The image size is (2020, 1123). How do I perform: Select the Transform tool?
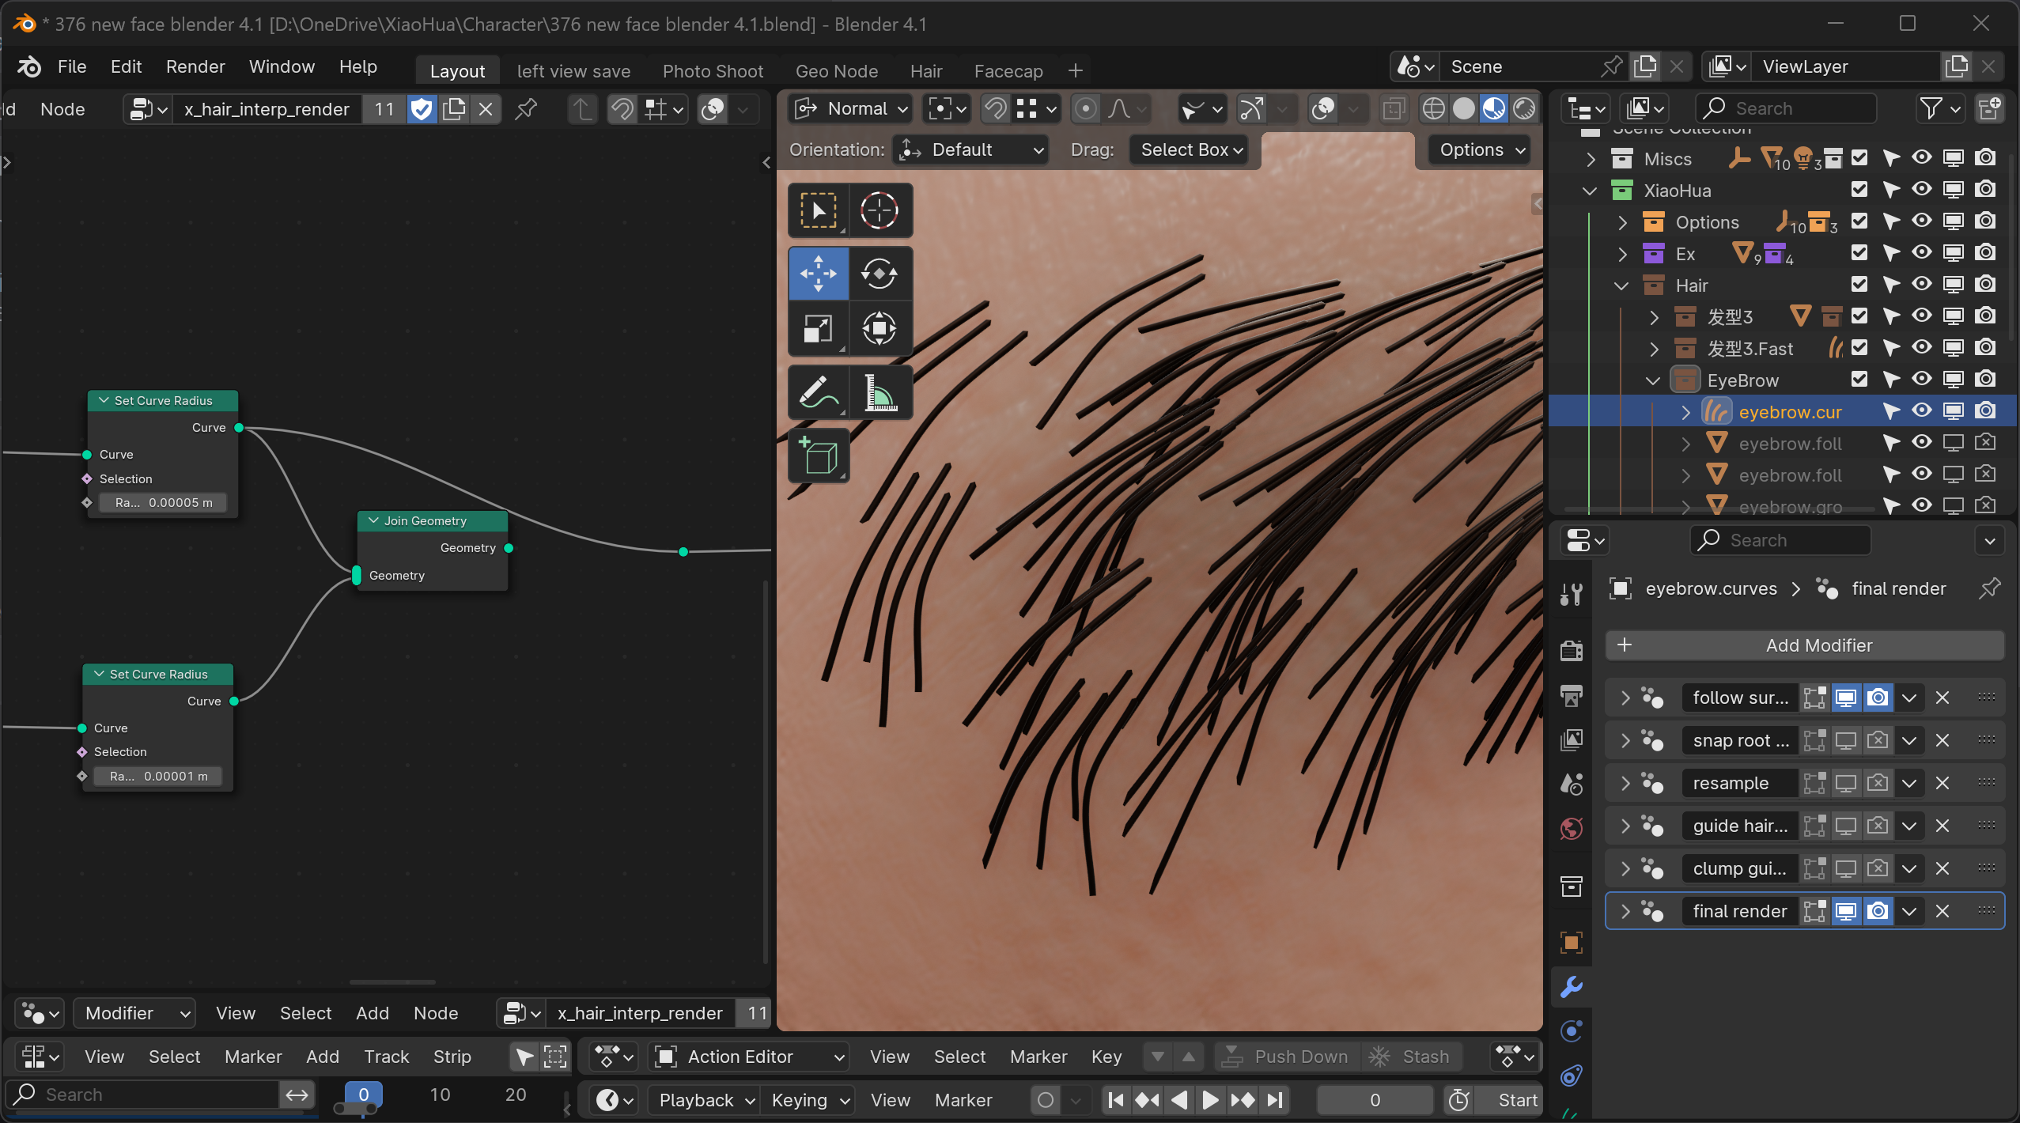pos(879,328)
